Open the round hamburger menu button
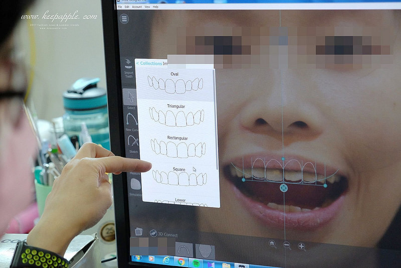The image size is (401, 268). tap(124, 19)
